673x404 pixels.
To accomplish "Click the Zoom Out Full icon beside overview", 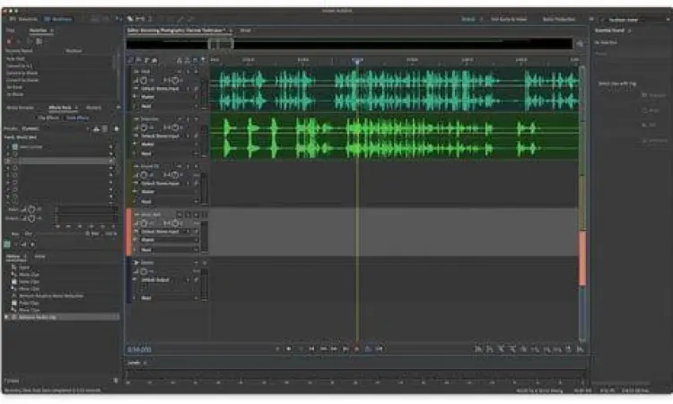I will (x=580, y=43).
